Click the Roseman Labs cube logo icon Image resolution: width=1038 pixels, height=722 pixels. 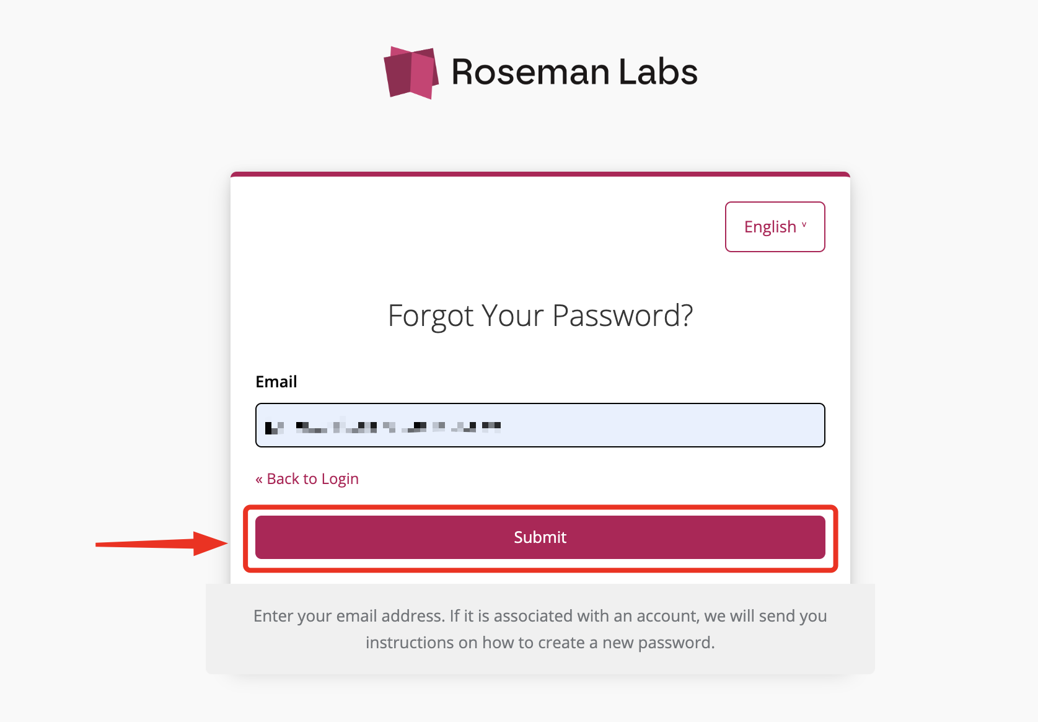pos(411,73)
